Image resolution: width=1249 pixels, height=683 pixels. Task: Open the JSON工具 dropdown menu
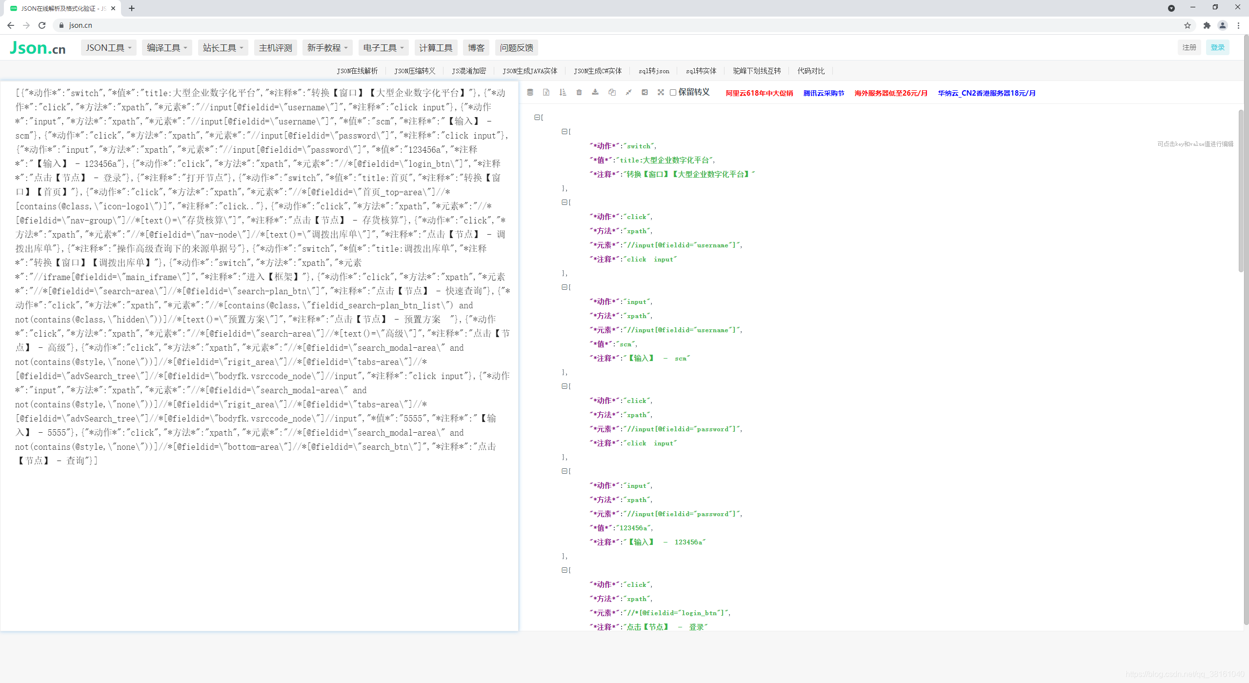pos(108,48)
